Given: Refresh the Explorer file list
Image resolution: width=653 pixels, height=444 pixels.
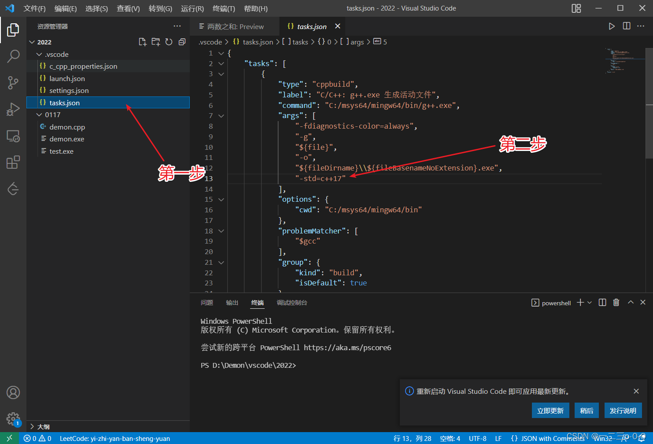Looking at the screenshot, I should pyautogui.click(x=169, y=41).
